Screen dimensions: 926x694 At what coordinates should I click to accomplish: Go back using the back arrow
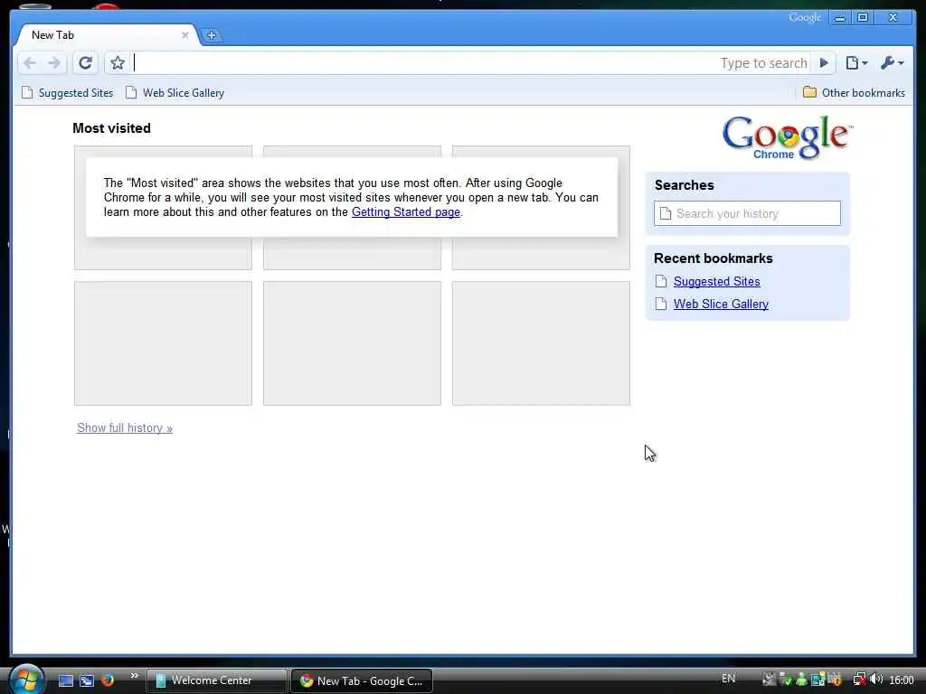click(x=30, y=63)
